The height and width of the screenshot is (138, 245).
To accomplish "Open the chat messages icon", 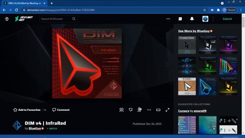I will [180, 19].
